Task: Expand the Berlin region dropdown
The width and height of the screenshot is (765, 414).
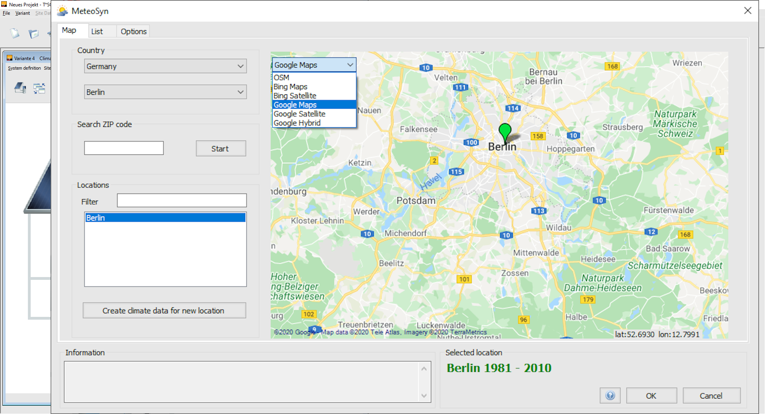Action: pos(165,92)
